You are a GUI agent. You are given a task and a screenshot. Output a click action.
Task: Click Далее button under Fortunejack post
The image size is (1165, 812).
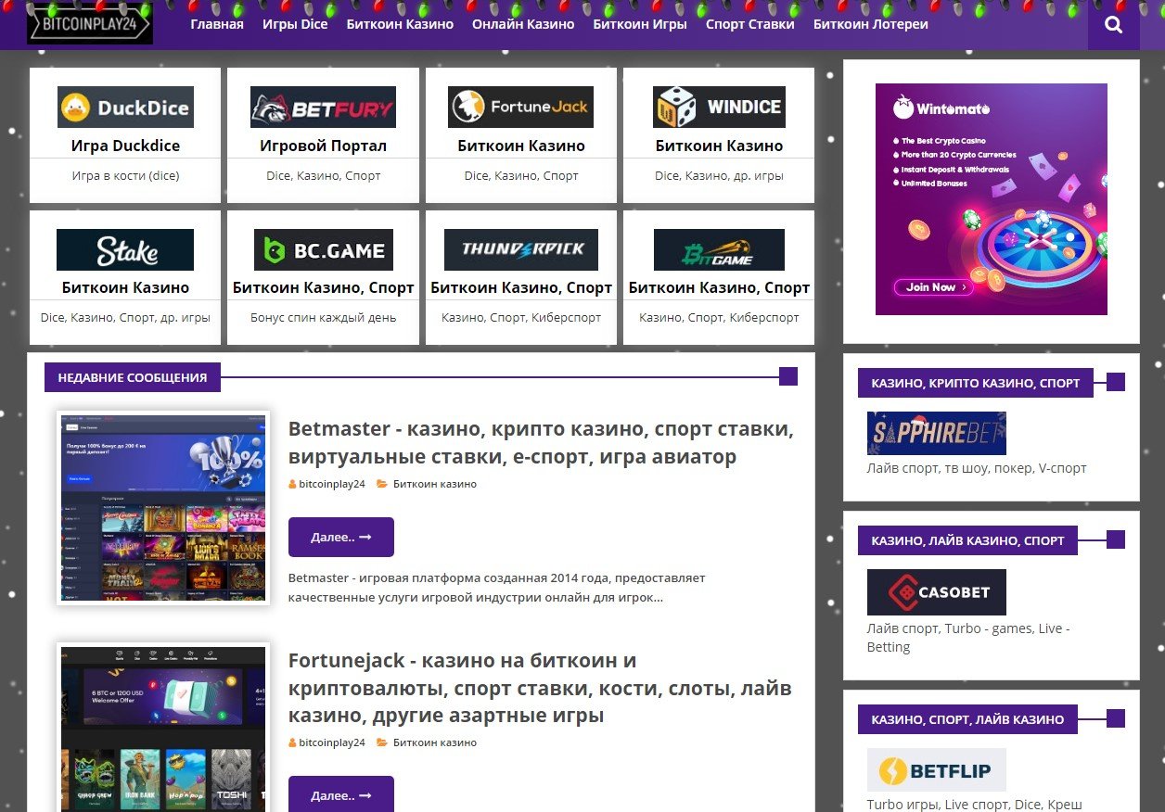(x=341, y=794)
